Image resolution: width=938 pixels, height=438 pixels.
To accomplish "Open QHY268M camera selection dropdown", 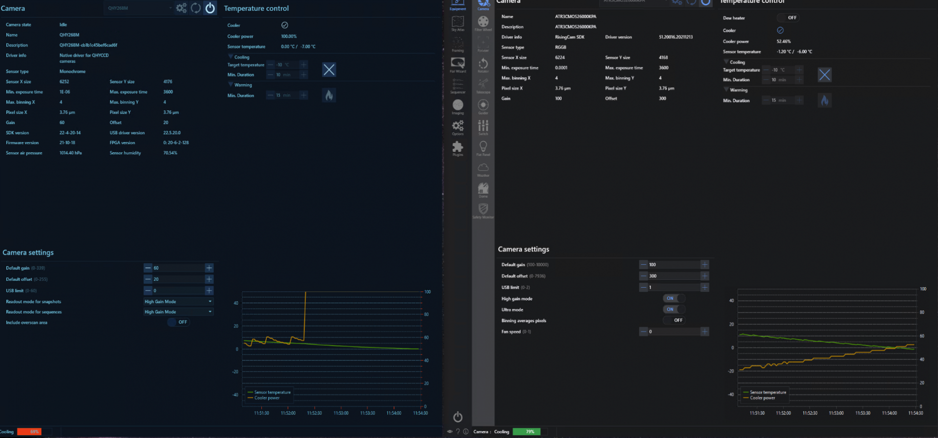I will [139, 8].
